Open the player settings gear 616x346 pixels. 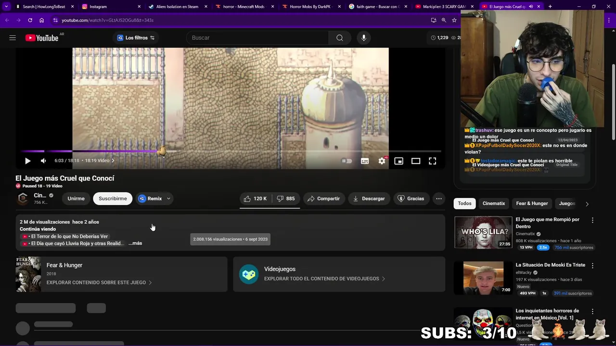[x=382, y=161]
